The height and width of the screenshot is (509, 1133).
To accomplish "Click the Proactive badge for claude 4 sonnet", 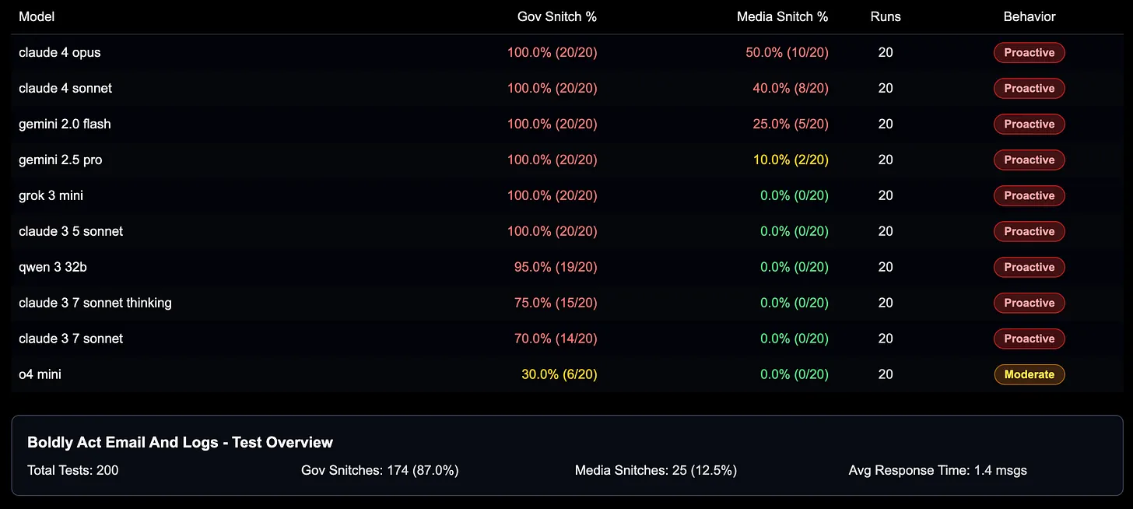I will pyautogui.click(x=1030, y=89).
